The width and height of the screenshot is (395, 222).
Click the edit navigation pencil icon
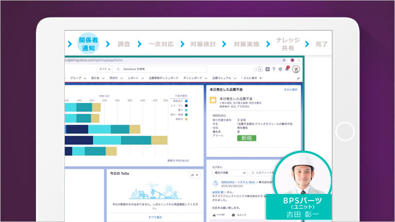(299, 78)
